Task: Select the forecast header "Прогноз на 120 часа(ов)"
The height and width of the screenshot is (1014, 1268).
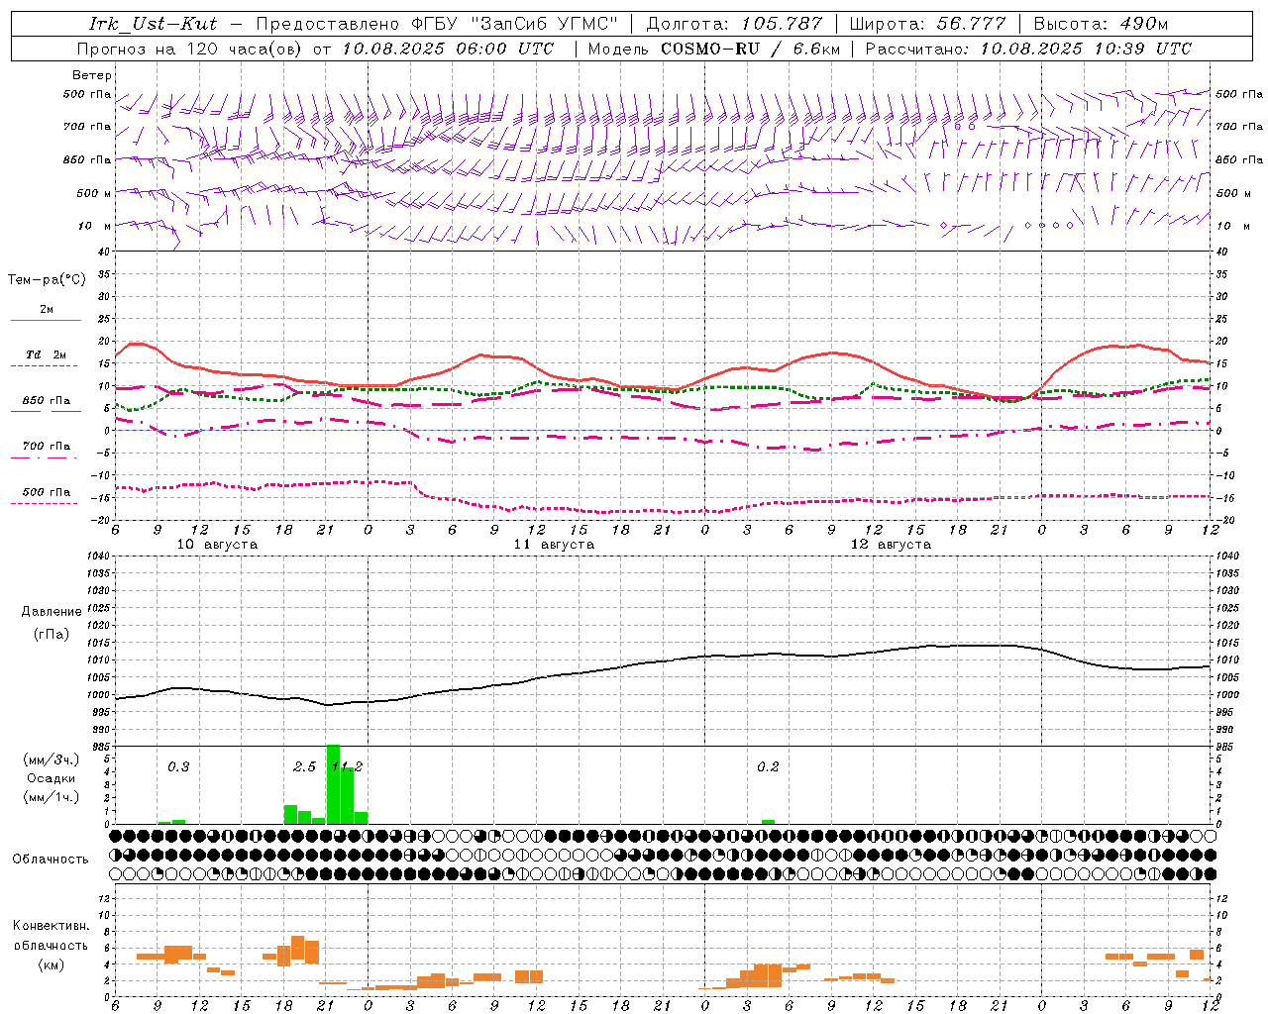Action: 191,49
